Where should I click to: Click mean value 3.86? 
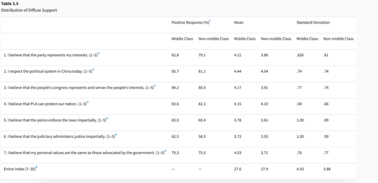(264, 55)
